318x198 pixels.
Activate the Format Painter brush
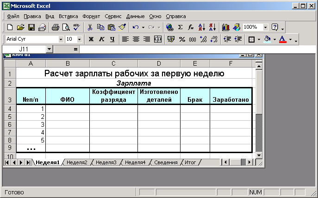(122, 27)
